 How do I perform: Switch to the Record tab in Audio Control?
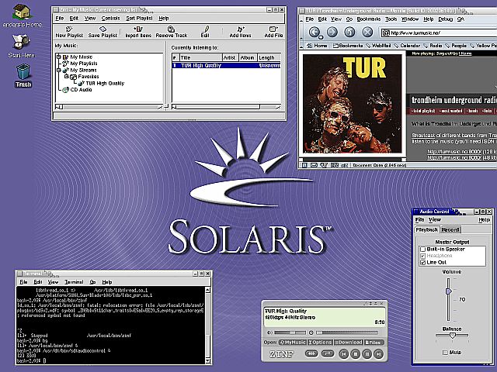pos(450,229)
